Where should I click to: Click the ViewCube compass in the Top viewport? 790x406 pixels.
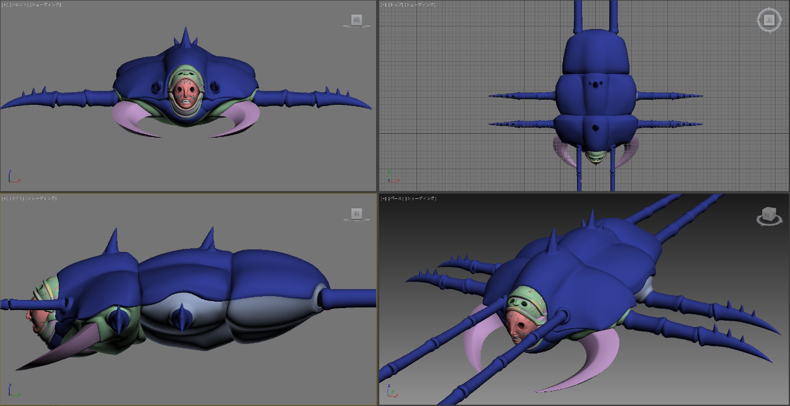tap(769, 20)
